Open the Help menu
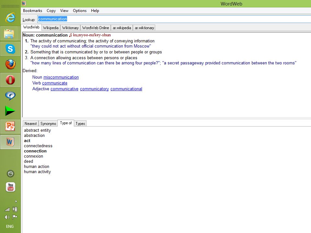The height and width of the screenshot is (233, 311). (95, 11)
